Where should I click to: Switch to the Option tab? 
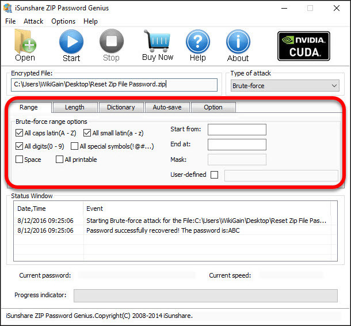coord(213,107)
